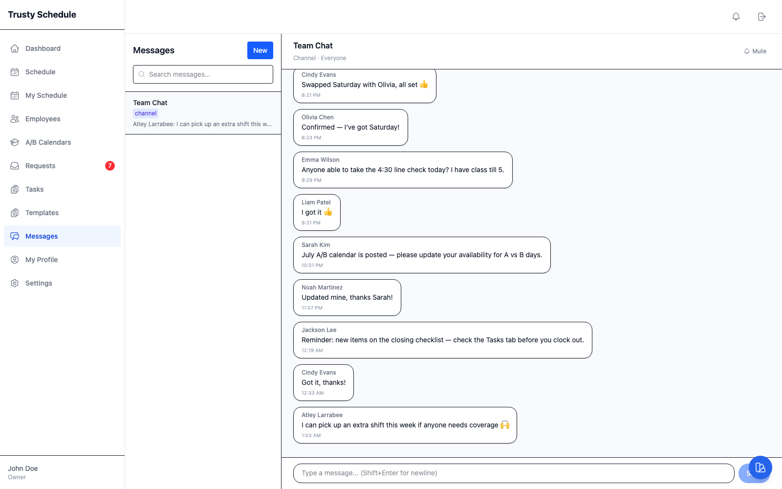Viewport: 782px width, 489px height.
Task: Click the Atley Larrabee preview text in list
Action: point(202,124)
